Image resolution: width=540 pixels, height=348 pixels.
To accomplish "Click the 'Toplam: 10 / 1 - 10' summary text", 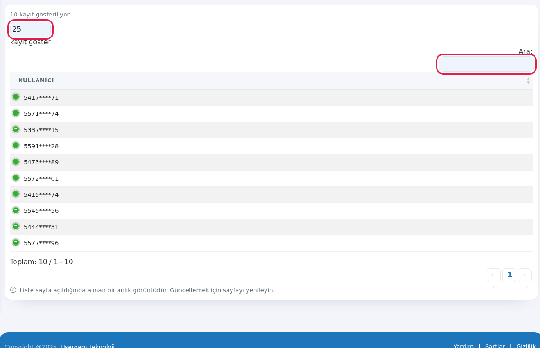I will pos(41,262).
